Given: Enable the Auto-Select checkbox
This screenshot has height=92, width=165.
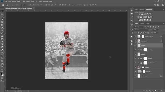Looking at the screenshot, I should 12,5.
